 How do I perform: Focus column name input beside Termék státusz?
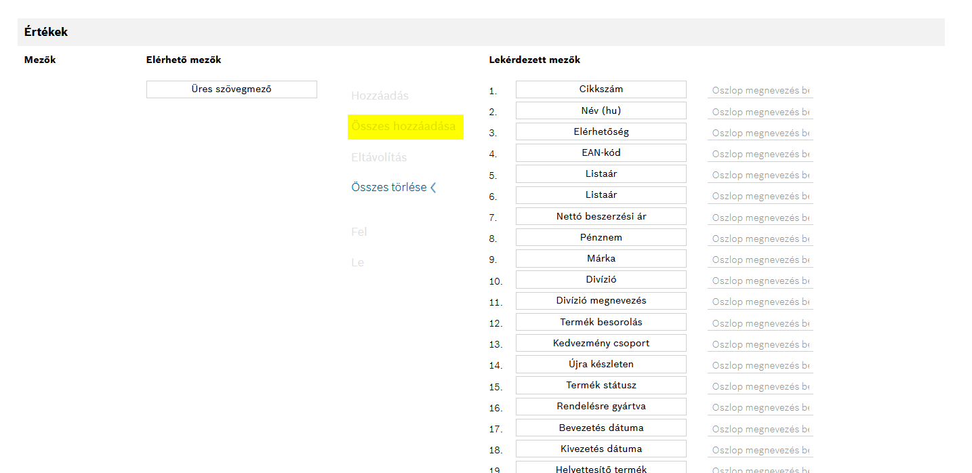(x=760, y=387)
